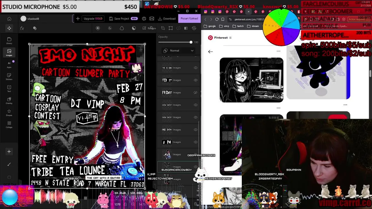Open the Collage panel
The height and width of the screenshot is (209, 372).
[9, 125]
